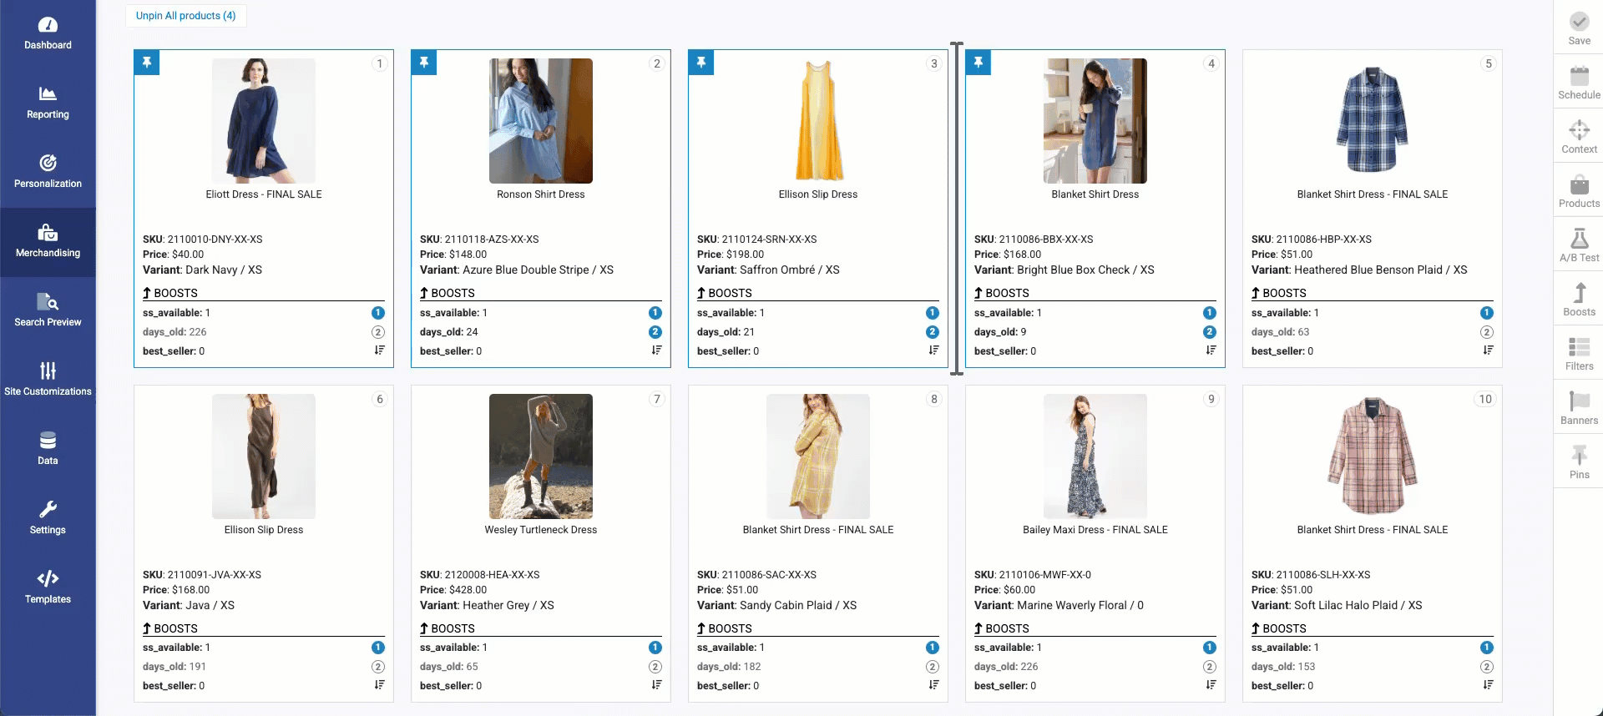Viewport: 1603px width, 716px height.
Task: Open the Templates menu item
Action: point(48,587)
